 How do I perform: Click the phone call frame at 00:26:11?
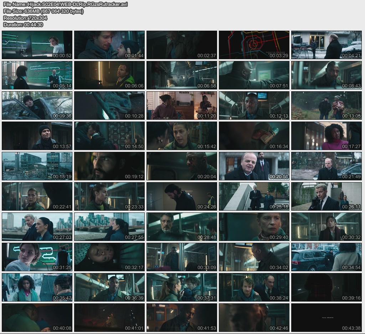326,196
